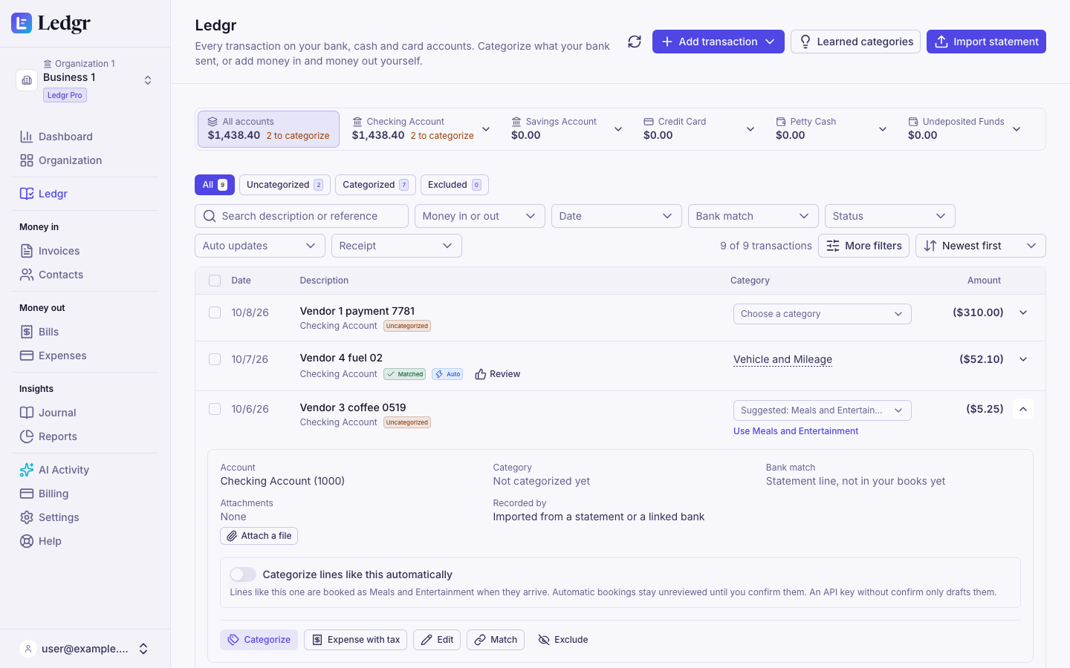Check the Vendor 3 coffee 0519 row
The width and height of the screenshot is (1070, 668).
point(215,409)
